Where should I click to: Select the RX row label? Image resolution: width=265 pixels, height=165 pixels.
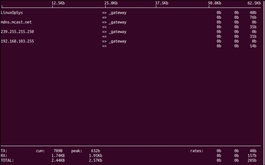point(4,155)
